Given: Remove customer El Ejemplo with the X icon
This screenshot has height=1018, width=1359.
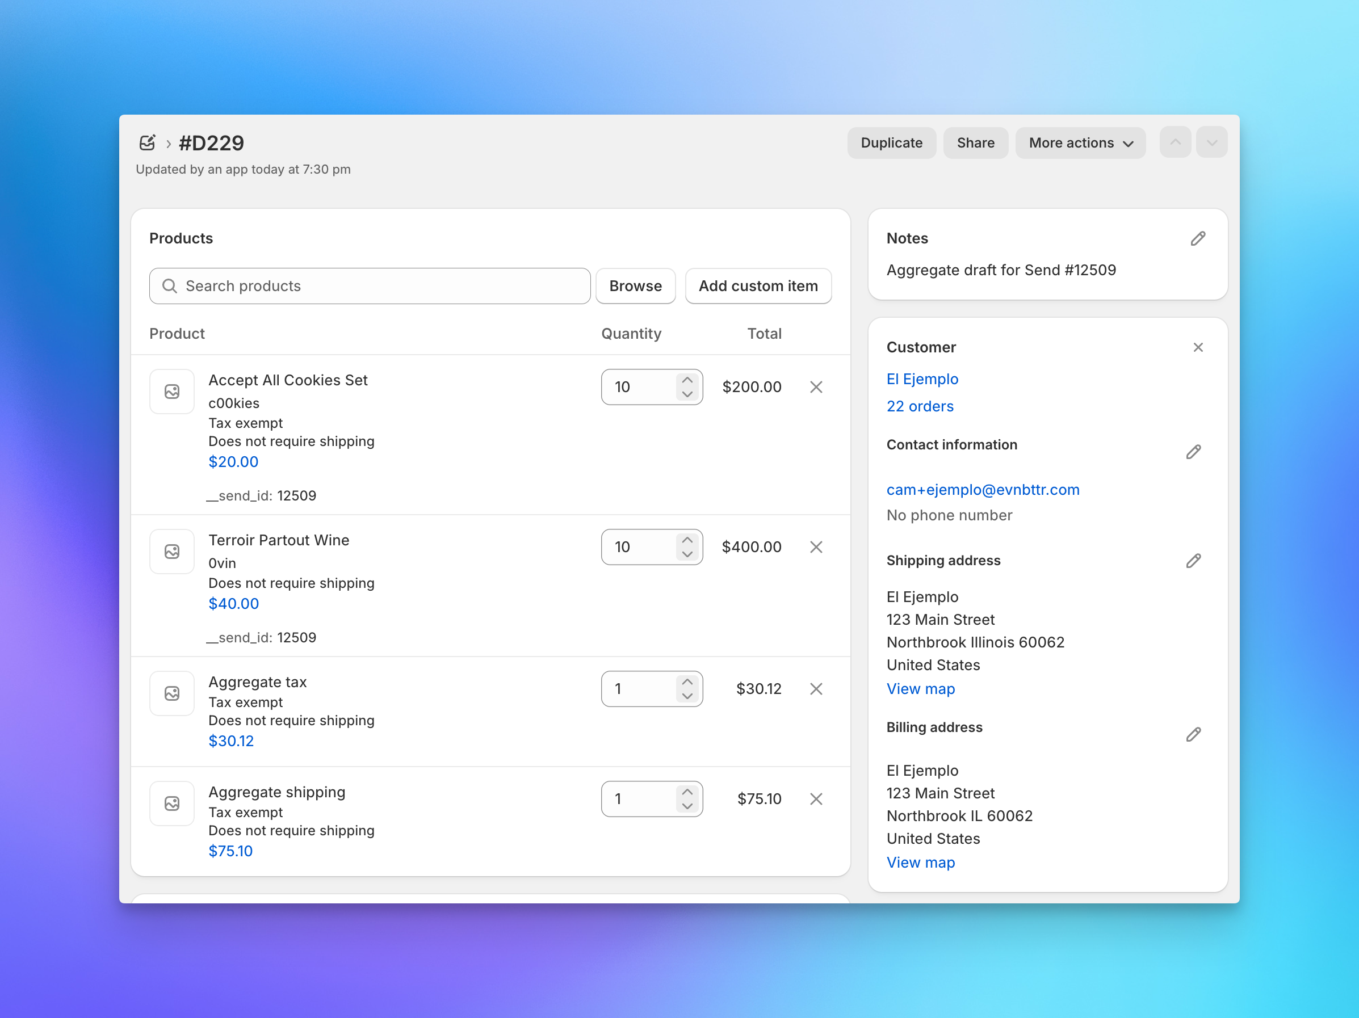Looking at the screenshot, I should coord(1198,347).
